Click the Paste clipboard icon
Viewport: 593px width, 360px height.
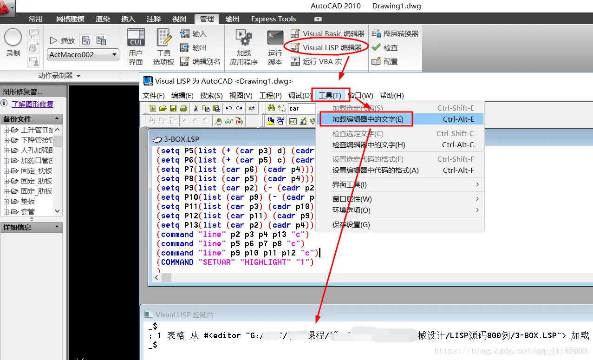(216, 108)
